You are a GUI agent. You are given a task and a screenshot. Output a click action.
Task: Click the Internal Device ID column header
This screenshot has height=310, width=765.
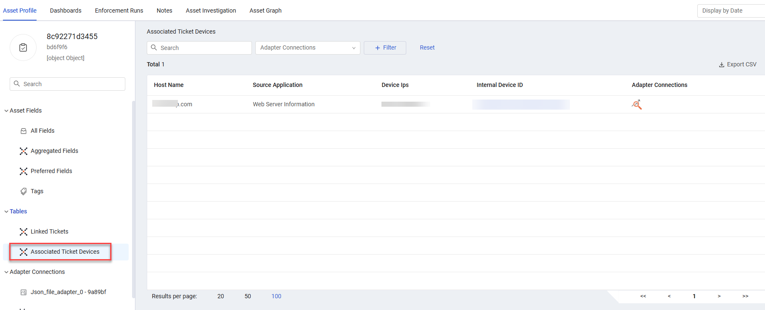coord(500,85)
